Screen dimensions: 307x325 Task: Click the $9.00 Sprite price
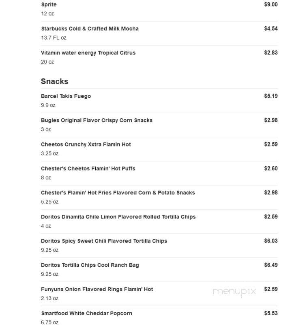[271, 4]
